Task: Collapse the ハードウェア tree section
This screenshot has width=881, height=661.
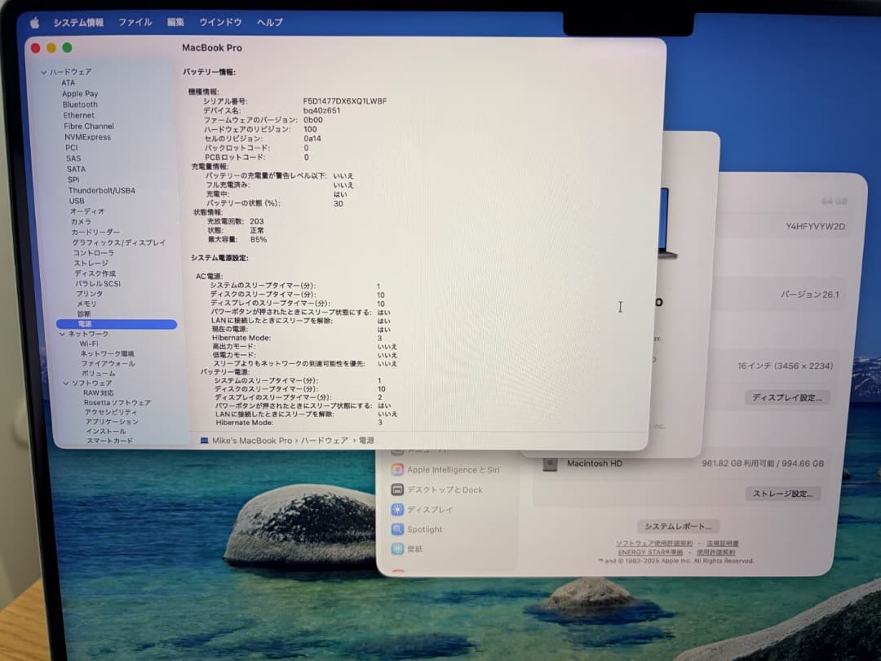Action: coord(44,72)
